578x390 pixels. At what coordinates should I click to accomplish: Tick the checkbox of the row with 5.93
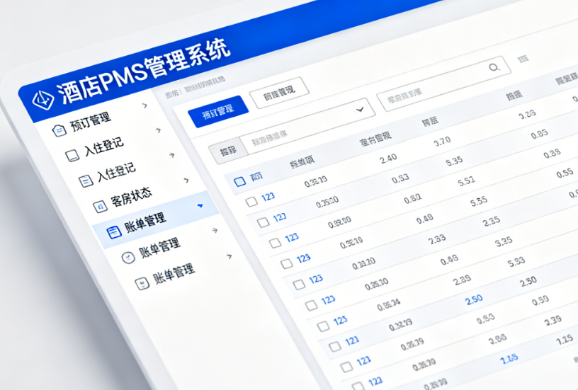pos(323,326)
